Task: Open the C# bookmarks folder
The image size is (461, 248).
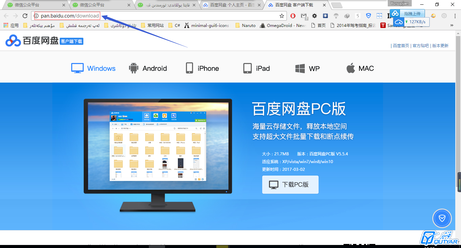Action: [174, 25]
